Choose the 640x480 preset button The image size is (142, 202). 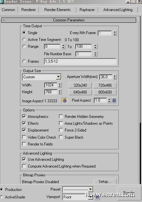click(80, 92)
